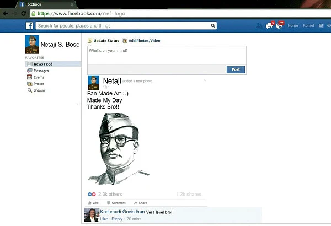Click the search people and places field

click(x=126, y=26)
